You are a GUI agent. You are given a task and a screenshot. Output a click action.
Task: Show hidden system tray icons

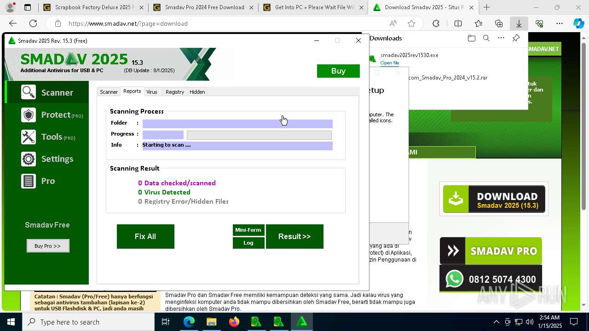496,322
